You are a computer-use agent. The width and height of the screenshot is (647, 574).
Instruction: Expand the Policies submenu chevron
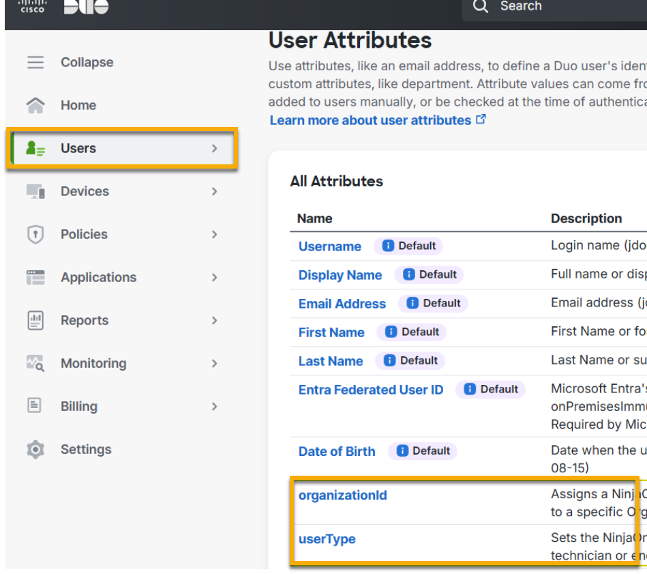point(213,234)
